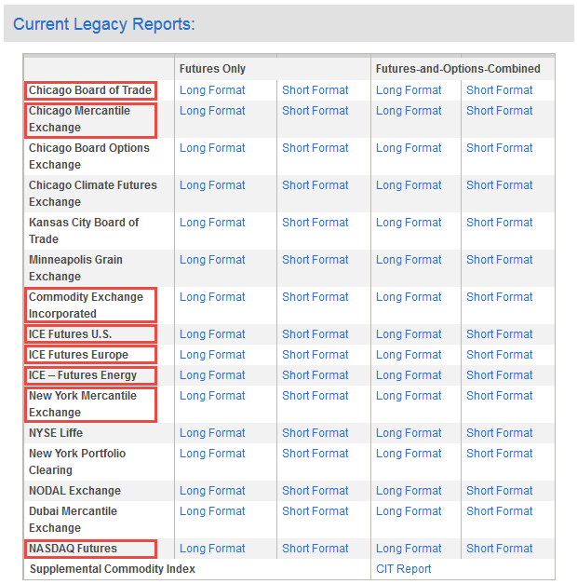Open Chicago Board Options Exchange Futures Only Long Format

[212, 148]
